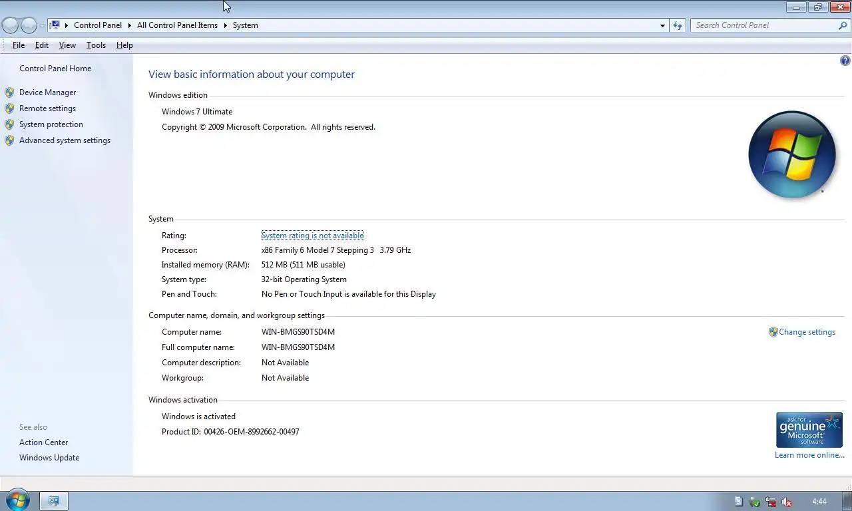Click the Forward navigation button
The height and width of the screenshot is (511, 852).
[x=29, y=25]
